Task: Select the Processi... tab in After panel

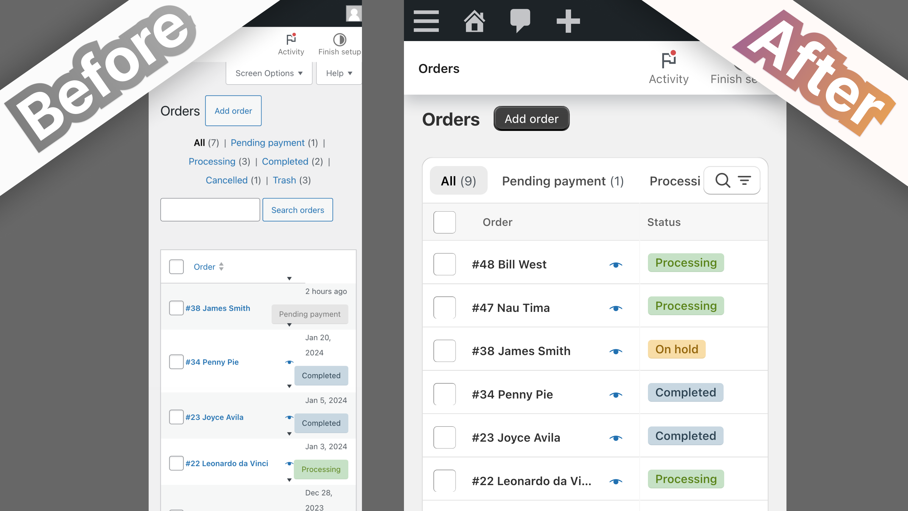Action: click(x=675, y=181)
